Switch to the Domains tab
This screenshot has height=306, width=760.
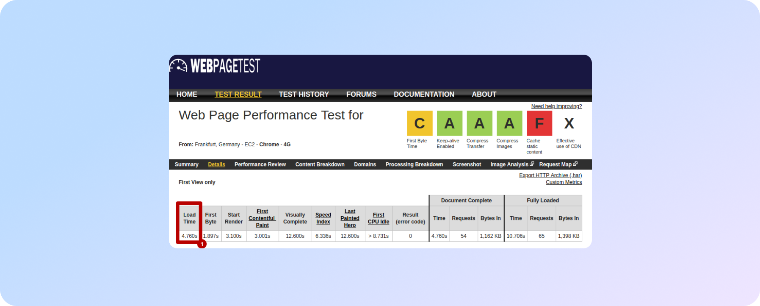tap(365, 164)
